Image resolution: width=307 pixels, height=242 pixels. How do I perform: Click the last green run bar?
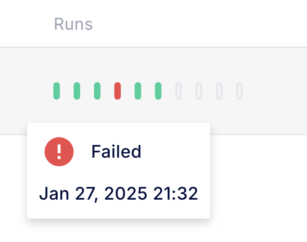coord(158,91)
